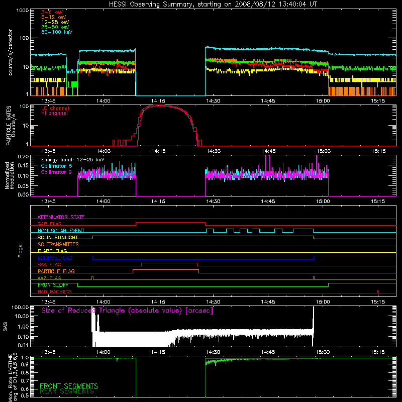Viewport: 402px width, 402px height.
Task: Select the NON_SOLAR_EVENT flag label
Action: pos(61,231)
